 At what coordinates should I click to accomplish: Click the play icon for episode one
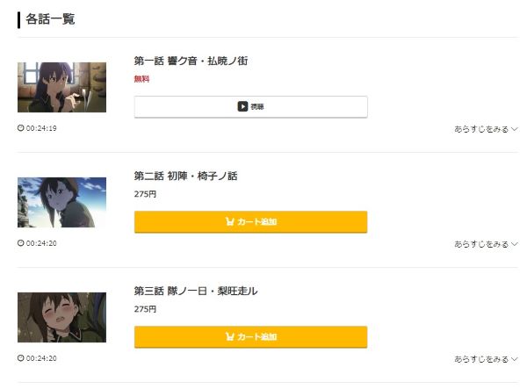[242, 107]
